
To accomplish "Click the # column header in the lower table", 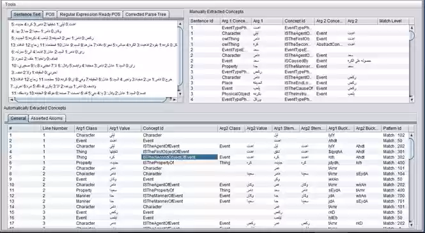I will click(x=24, y=128).
